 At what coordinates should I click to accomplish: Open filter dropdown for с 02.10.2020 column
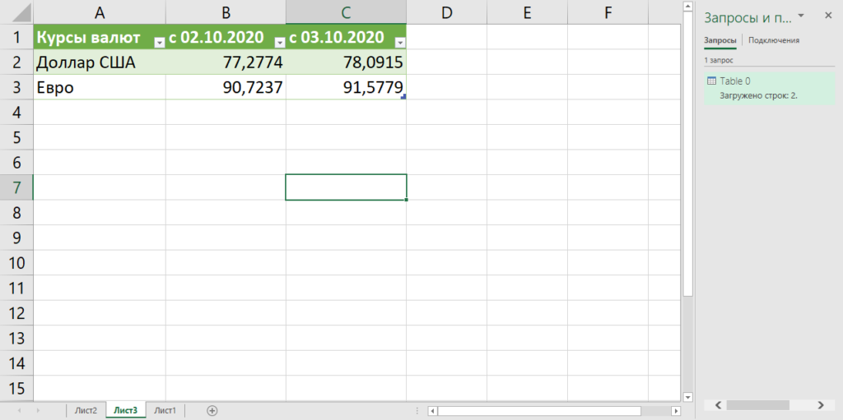pyautogui.click(x=280, y=43)
